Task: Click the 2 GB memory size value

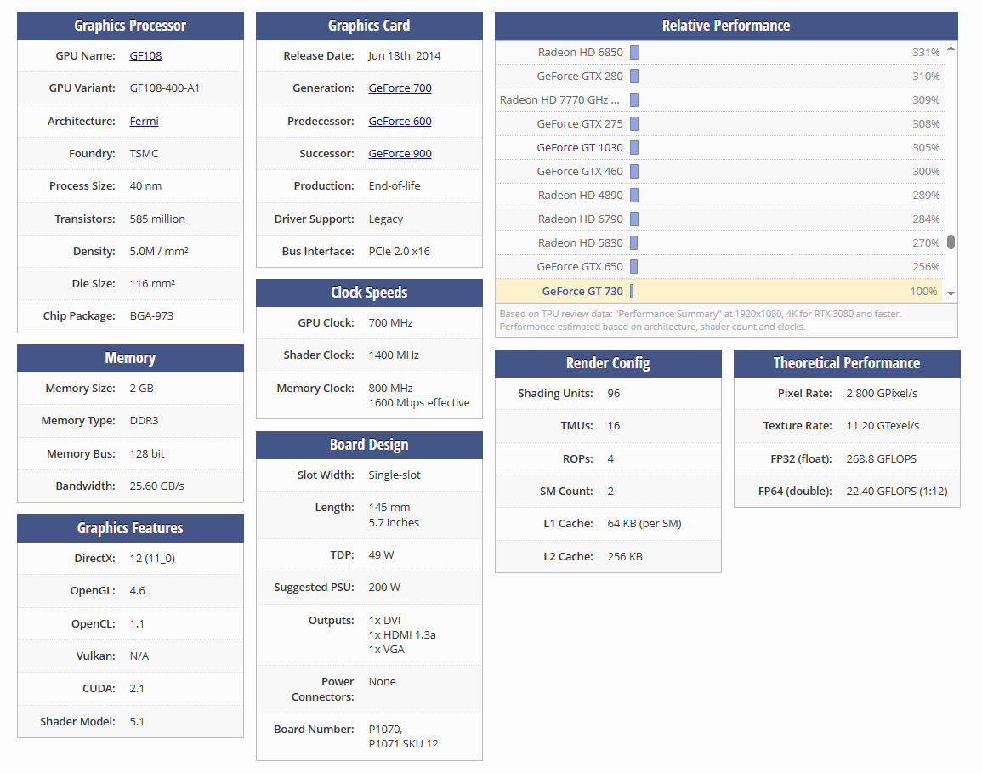Action: click(141, 389)
